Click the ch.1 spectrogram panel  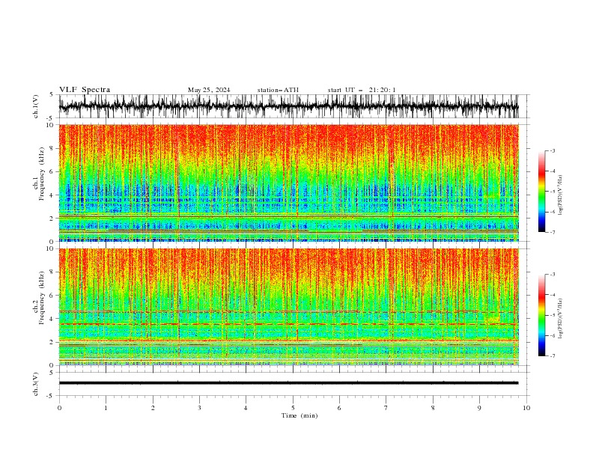click(289, 183)
